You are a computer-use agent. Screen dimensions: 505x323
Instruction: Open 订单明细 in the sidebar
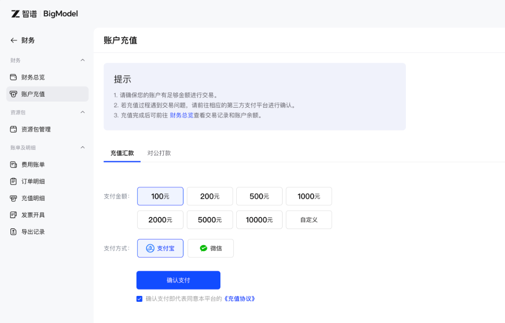[47, 181]
